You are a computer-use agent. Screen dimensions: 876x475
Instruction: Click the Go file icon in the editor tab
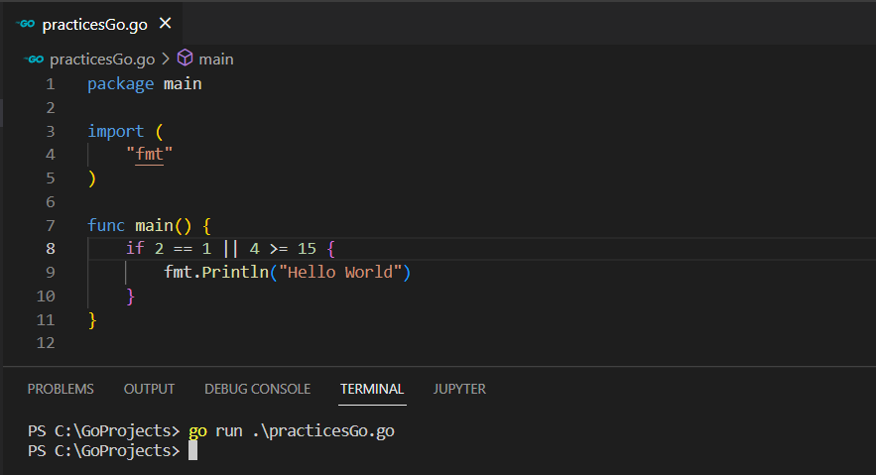pos(26,24)
